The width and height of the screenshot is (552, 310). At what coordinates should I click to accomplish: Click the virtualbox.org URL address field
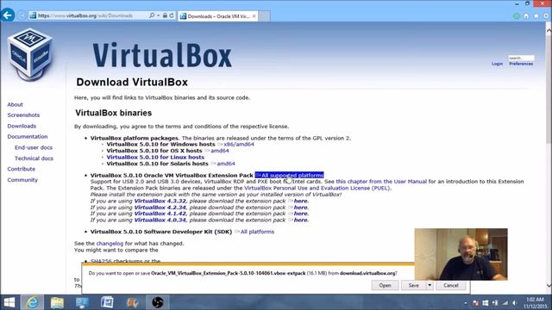coord(89,15)
